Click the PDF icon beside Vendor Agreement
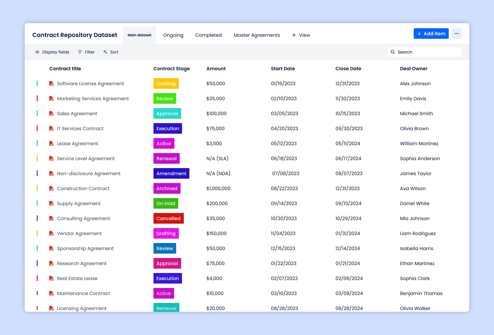494x335 pixels. point(51,233)
